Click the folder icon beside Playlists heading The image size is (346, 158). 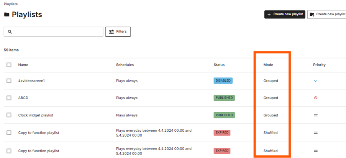tap(7, 15)
